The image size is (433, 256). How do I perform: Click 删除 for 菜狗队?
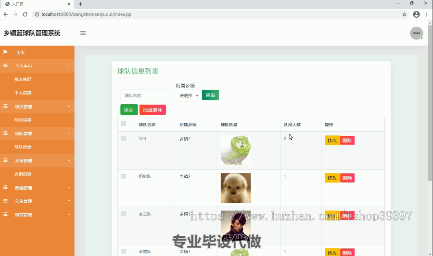pos(347,253)
